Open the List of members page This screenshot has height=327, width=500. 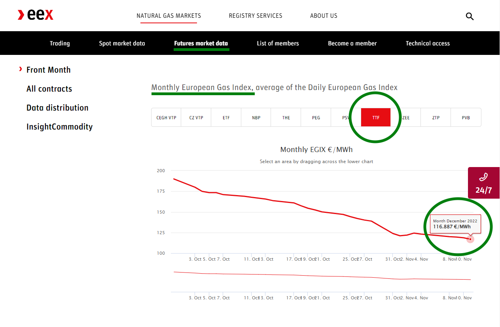coord(278,43)
